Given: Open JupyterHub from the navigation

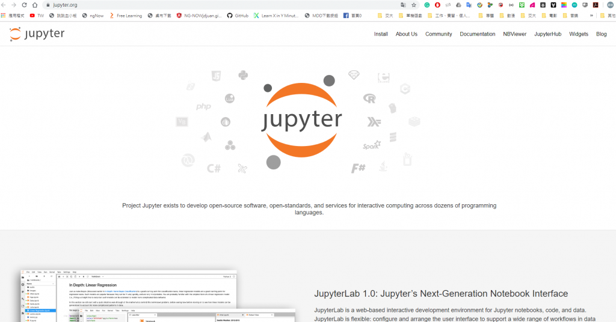Looking at the screenshot, I should click(x=547, y=34).
